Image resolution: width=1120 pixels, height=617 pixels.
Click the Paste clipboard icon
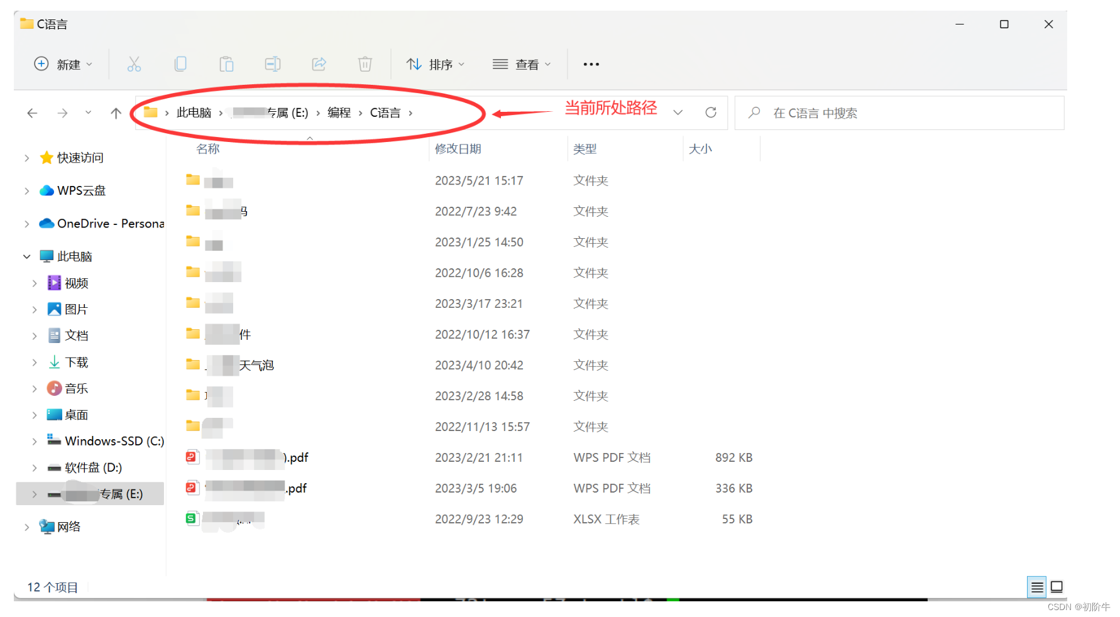[226, 64]
